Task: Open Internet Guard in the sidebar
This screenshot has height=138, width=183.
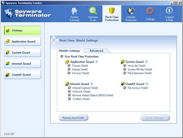Action: click(x=22, y=64)
